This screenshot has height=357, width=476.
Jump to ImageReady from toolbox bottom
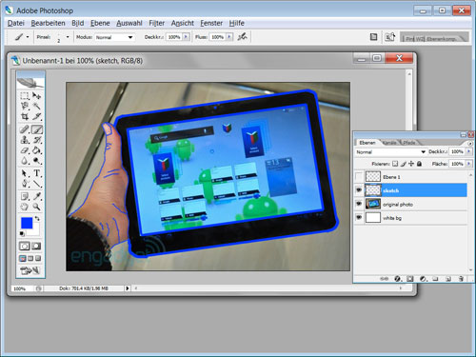point(30,270)
